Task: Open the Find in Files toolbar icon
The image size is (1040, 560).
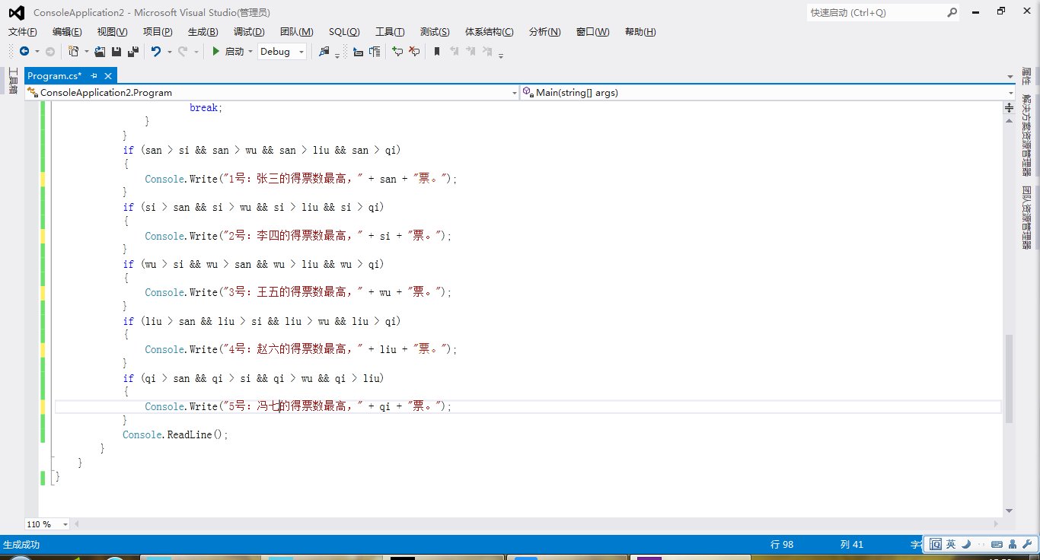Action: tap(324, 52)
